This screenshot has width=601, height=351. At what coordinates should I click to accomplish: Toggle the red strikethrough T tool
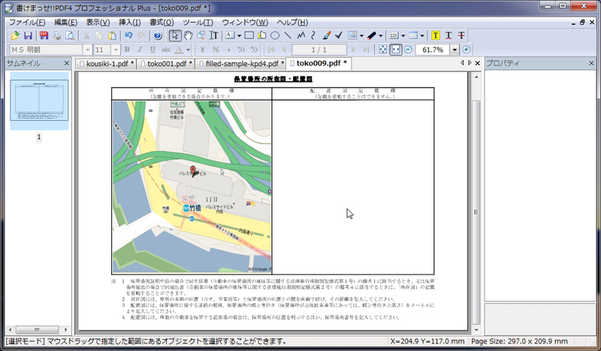pyautogui.click(x=461, y=35)
